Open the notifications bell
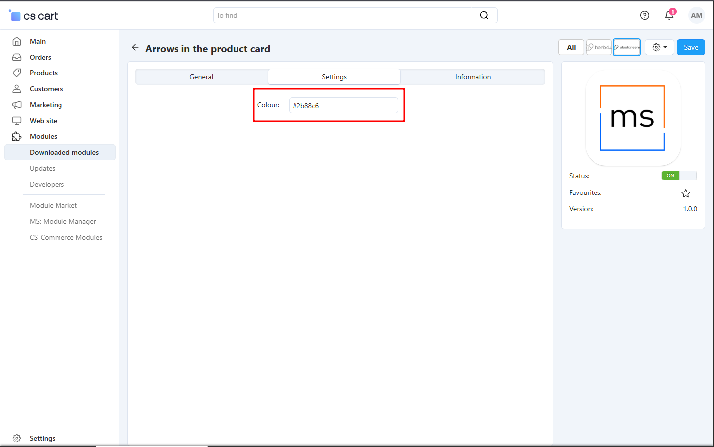This screenshot has height=447, width=714. click(x=669, y=15)
